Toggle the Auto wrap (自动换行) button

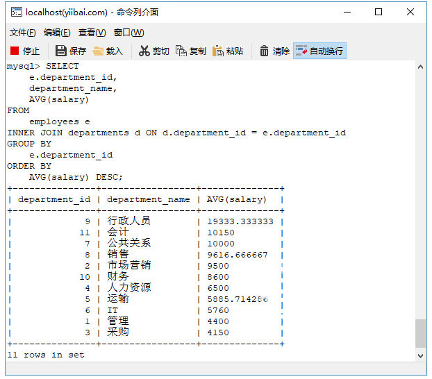point(319,51)
